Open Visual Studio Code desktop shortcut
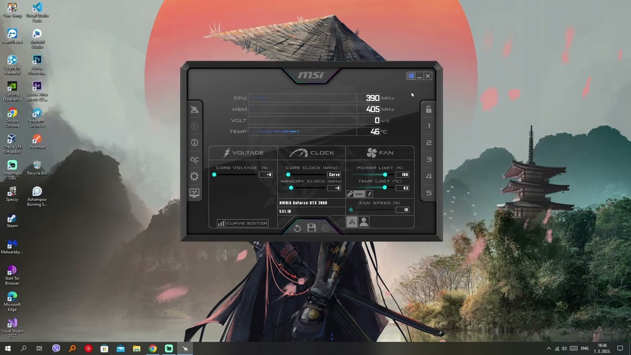 (37, 12)
